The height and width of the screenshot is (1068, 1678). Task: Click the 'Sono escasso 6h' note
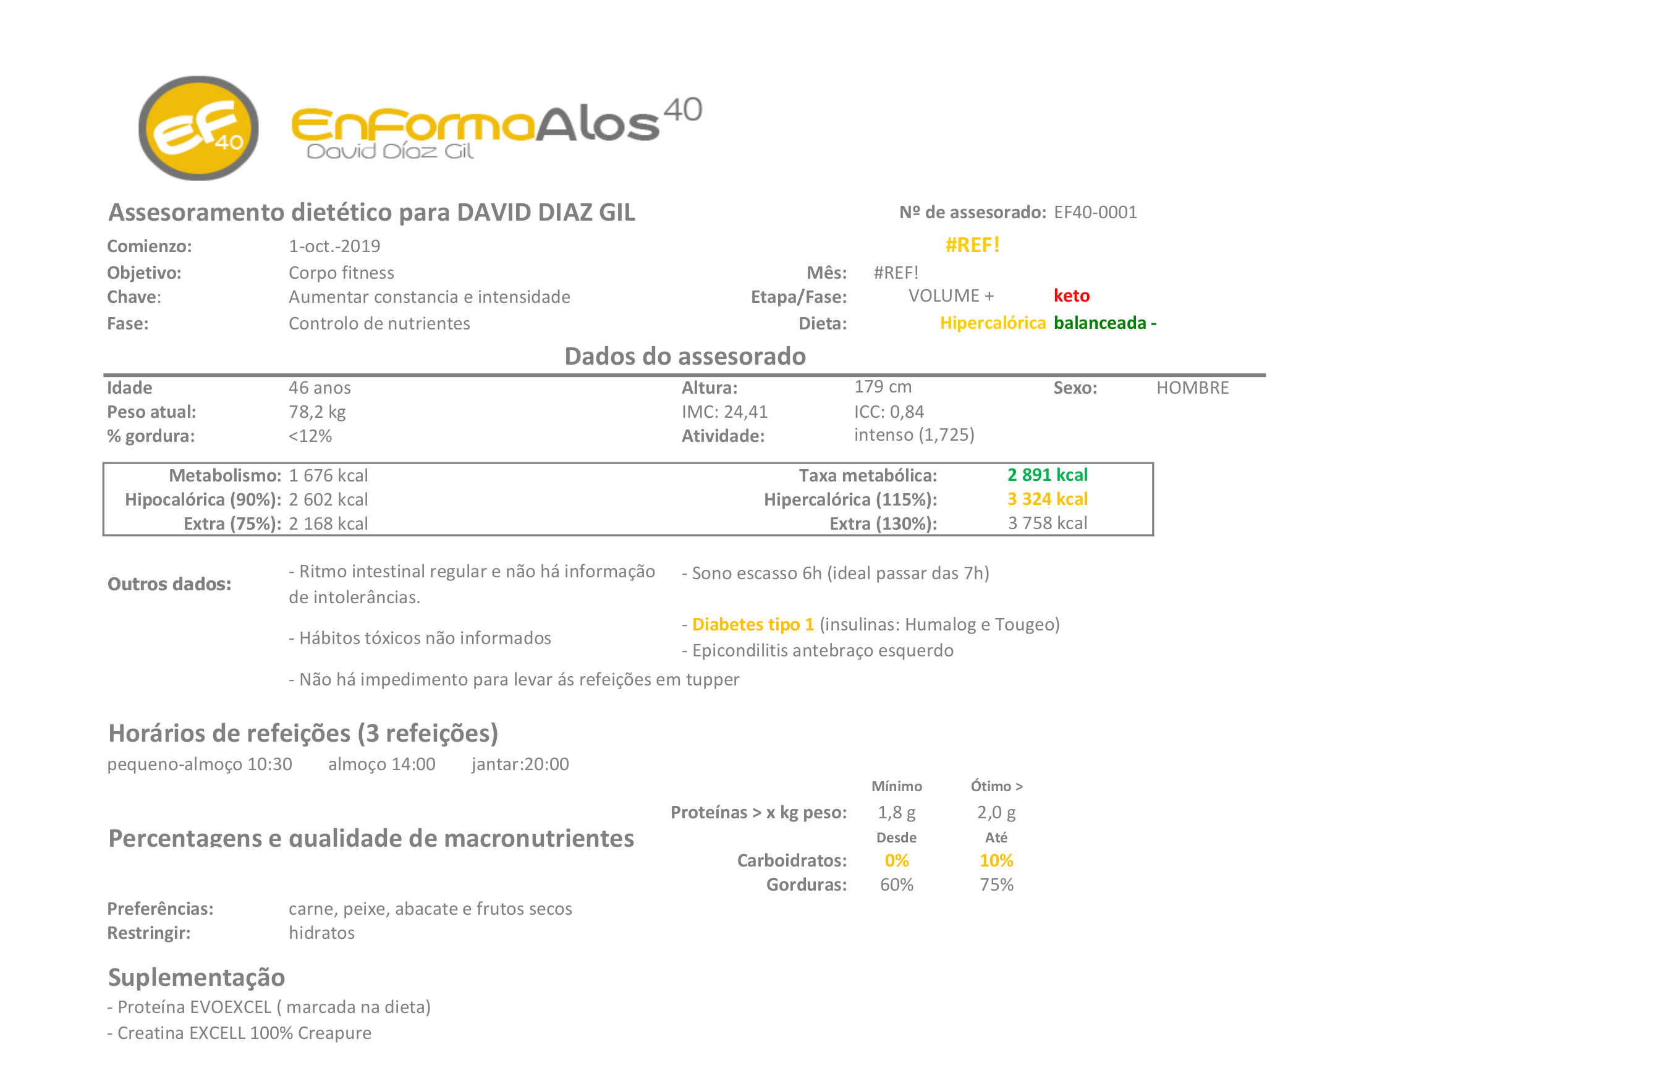836,573
